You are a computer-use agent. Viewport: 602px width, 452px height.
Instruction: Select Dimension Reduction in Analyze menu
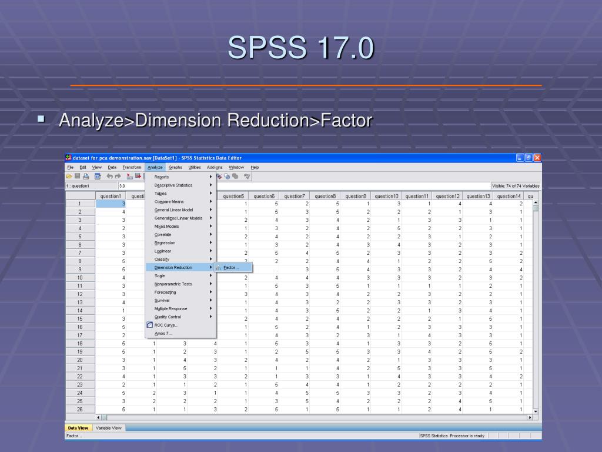click(x=180, y=268)
